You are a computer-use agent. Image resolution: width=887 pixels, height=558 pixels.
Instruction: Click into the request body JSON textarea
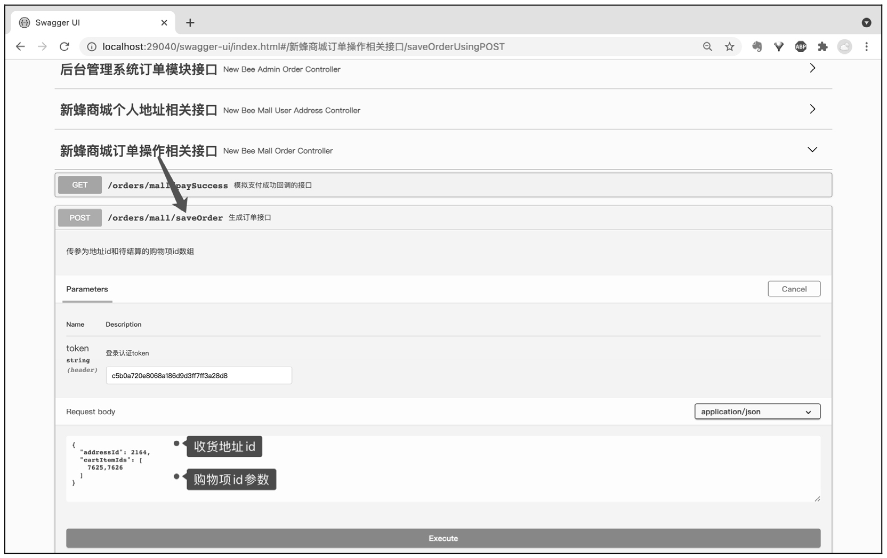point(443,469)
